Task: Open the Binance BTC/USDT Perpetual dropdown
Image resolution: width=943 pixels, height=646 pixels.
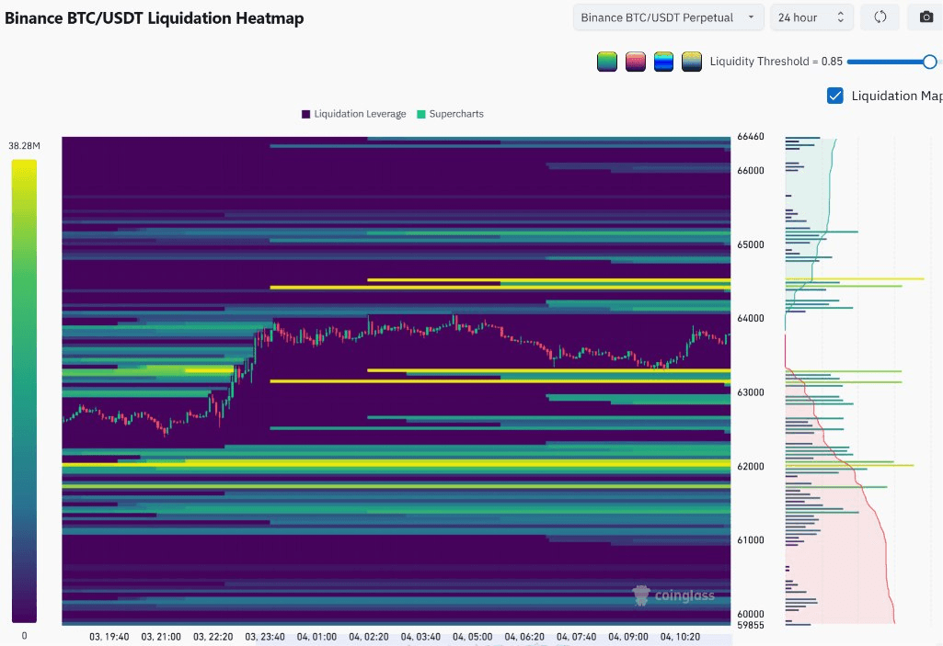Action: pos(668,17)
